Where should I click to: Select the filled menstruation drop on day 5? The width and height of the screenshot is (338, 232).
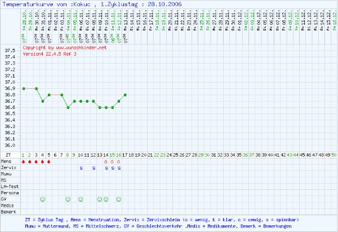click(49, 162)
